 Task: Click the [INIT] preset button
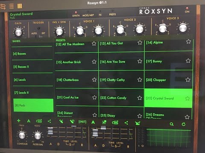point(82,122)
